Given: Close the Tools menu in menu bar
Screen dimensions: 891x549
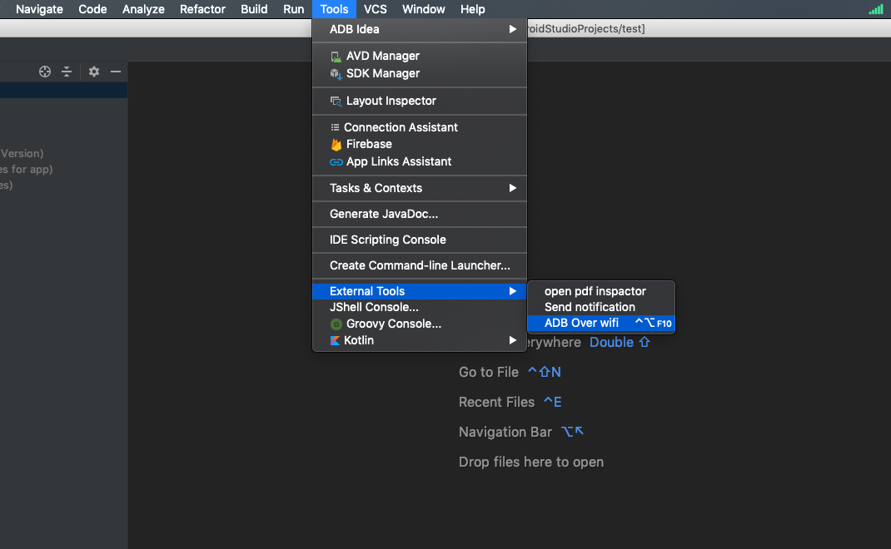Looking at the screenshot, I should [x=334, y=9].
